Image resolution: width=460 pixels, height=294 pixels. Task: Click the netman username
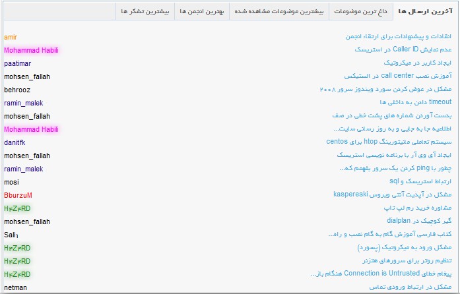point(16,287)
